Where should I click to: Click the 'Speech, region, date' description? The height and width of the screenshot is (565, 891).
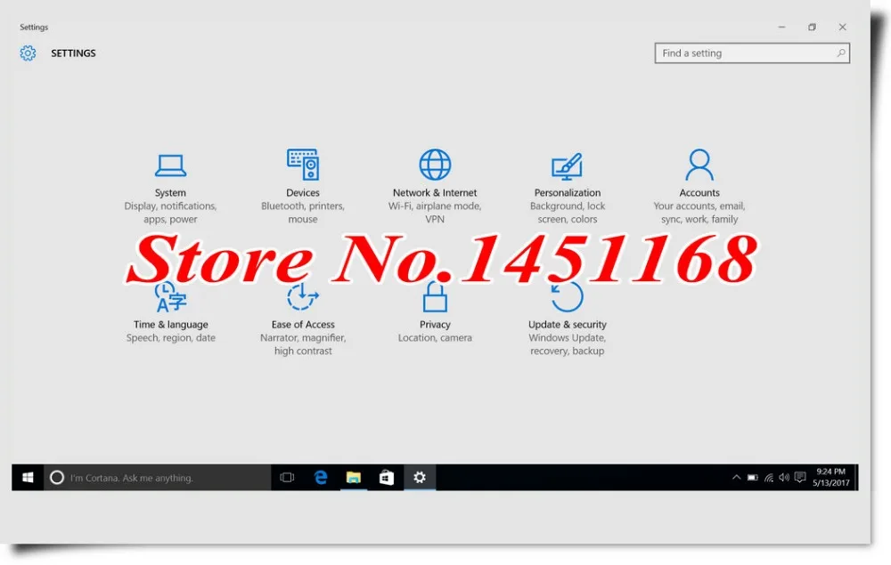coord(170,337)
